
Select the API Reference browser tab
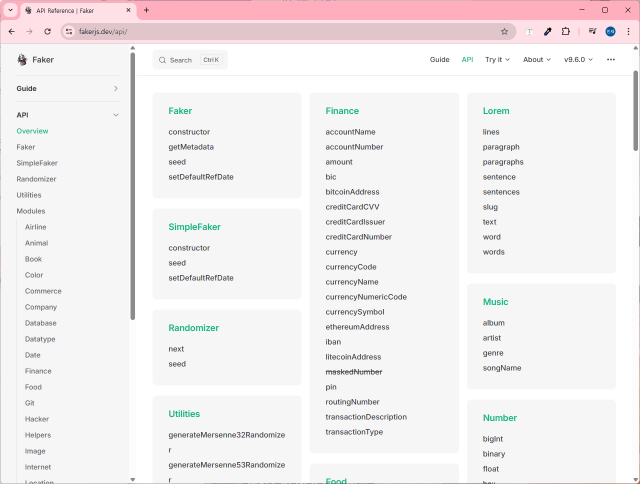pyautogui.click(x=78, y=10)
